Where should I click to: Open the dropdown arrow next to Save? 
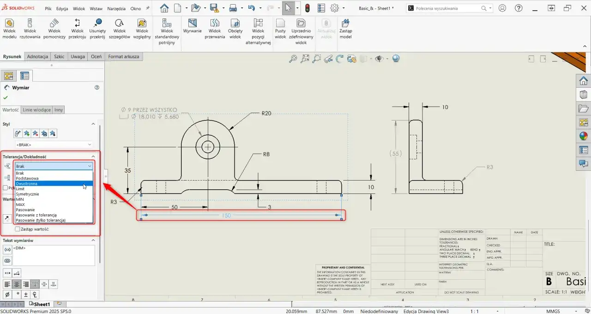[223, 8]
